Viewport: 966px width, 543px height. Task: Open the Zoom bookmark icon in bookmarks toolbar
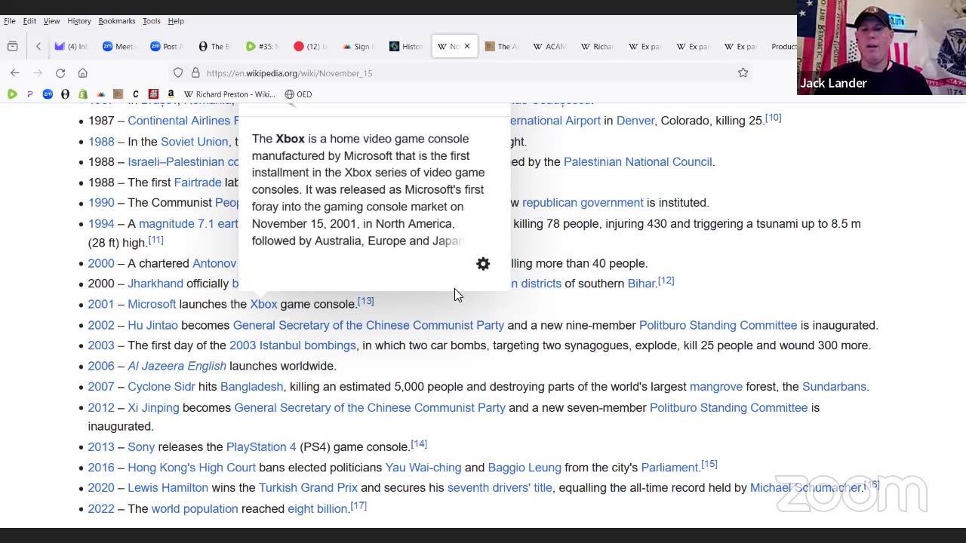tap(48, 94)
